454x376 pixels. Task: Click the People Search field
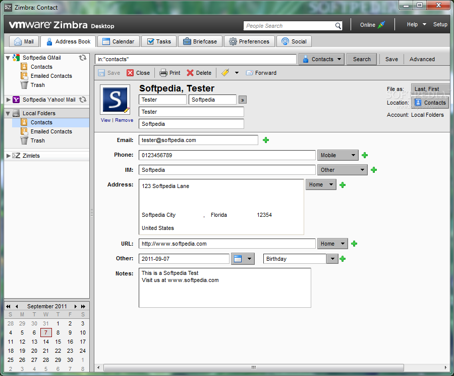pyautogui.click(x=289, y=26)
